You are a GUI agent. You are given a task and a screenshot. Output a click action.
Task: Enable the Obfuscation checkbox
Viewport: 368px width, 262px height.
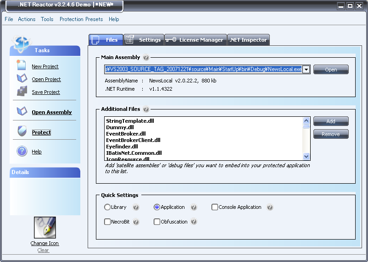[157, 222]
